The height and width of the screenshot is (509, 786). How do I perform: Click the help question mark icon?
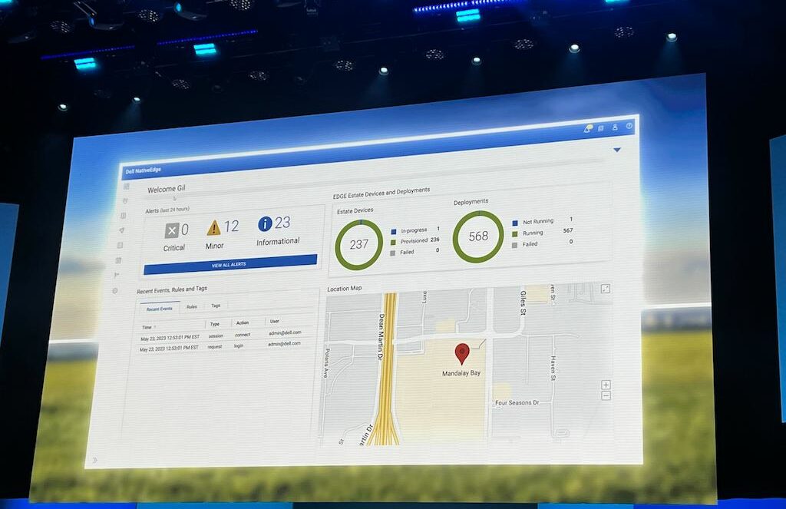tap(629, 127)
